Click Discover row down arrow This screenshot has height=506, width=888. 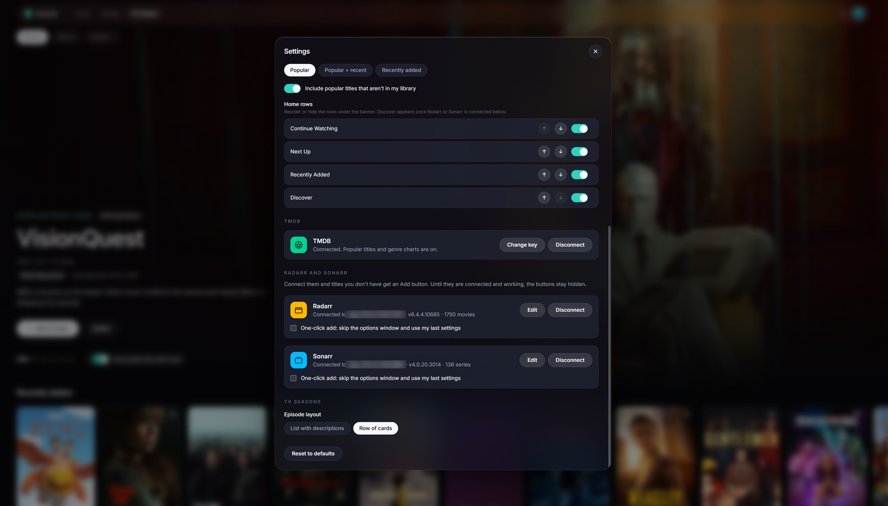pyautogui.click(x=561, y=198)
